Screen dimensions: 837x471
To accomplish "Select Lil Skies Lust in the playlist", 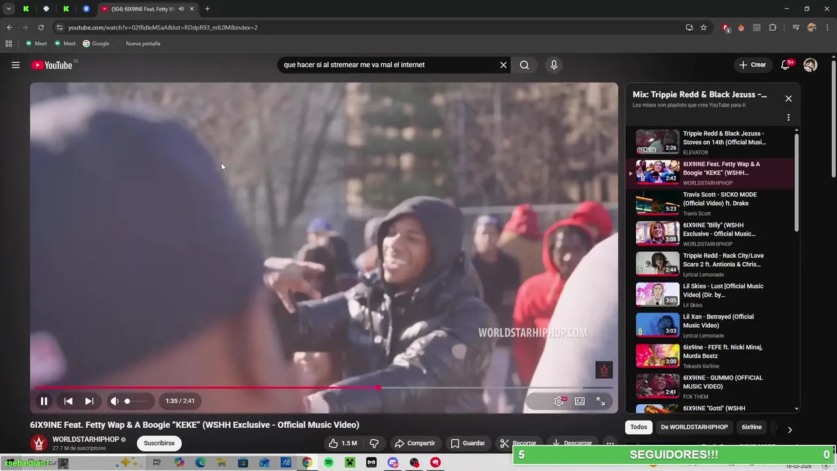I will click(x=710, y=295).
